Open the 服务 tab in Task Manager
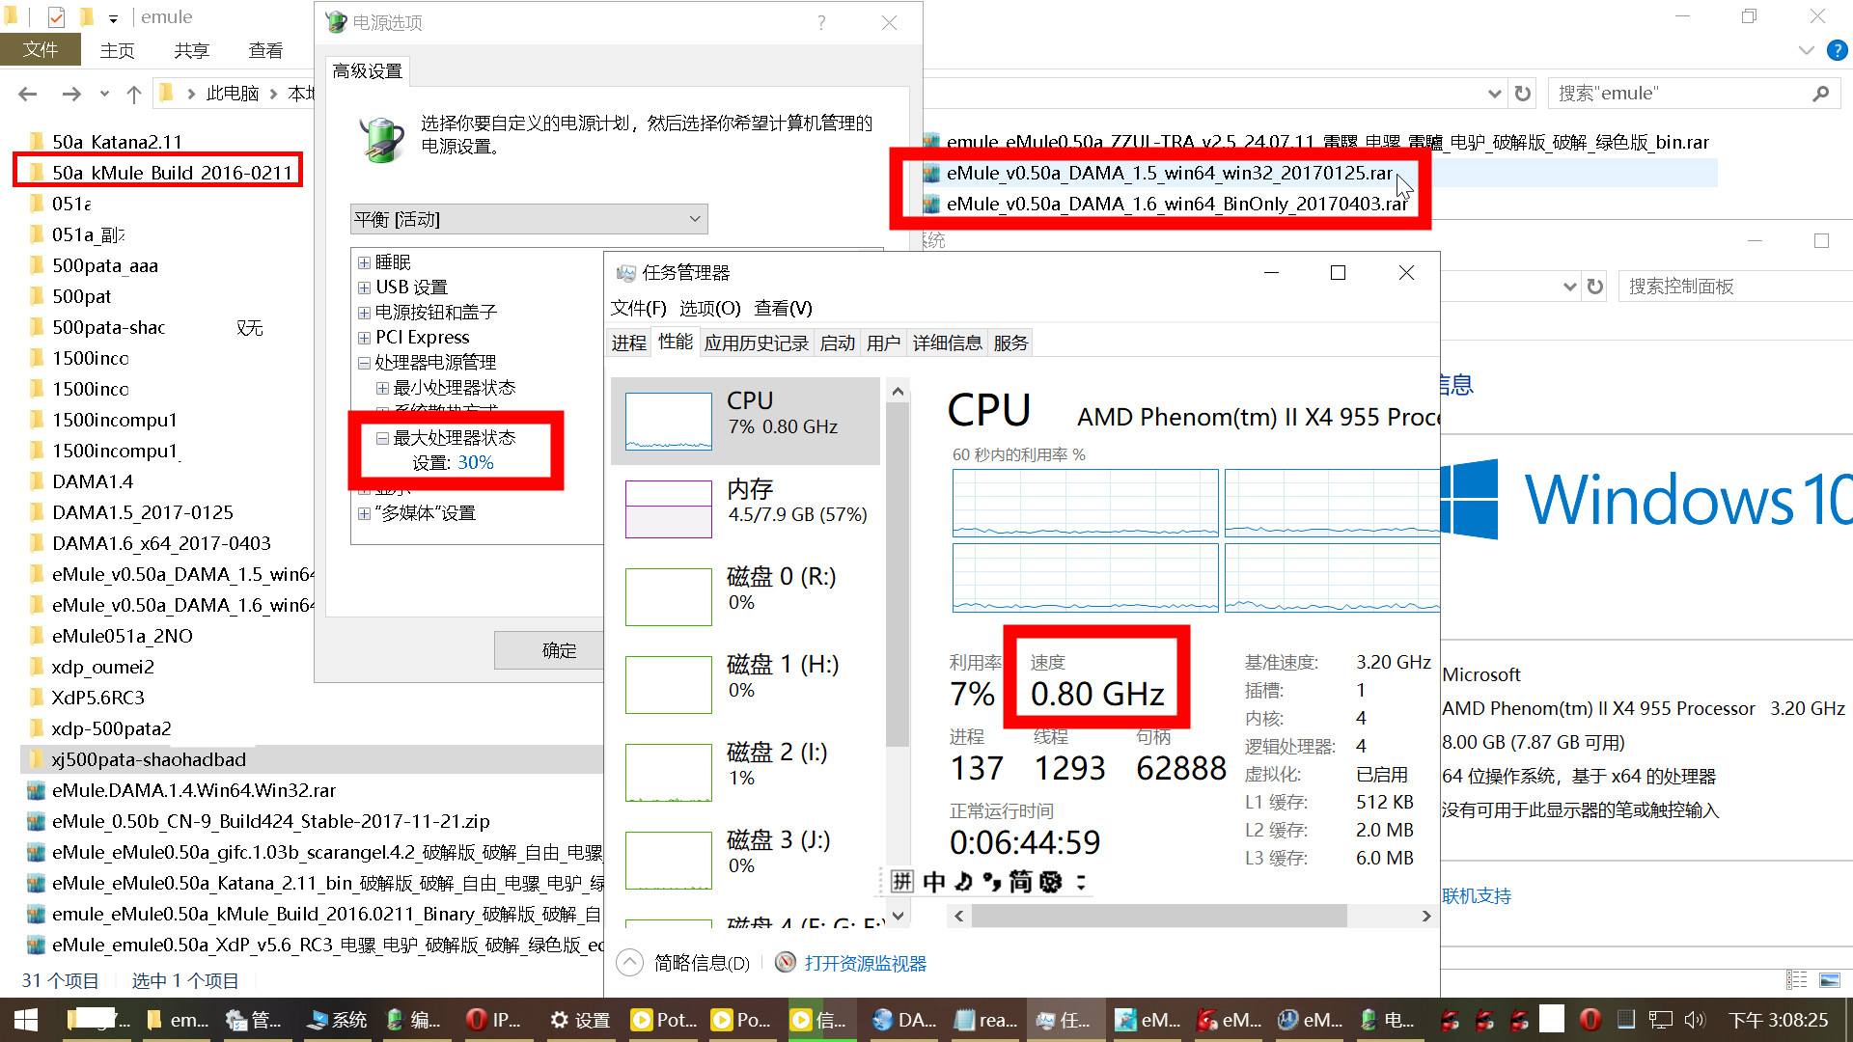Screen dimensions: 1853x1042 pyautogui.click(x=1010, y=343)
